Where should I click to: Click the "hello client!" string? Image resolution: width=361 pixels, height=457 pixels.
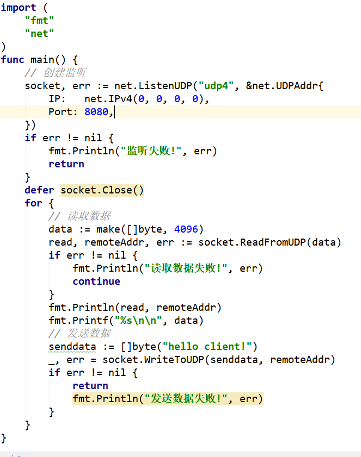(207, 347)
